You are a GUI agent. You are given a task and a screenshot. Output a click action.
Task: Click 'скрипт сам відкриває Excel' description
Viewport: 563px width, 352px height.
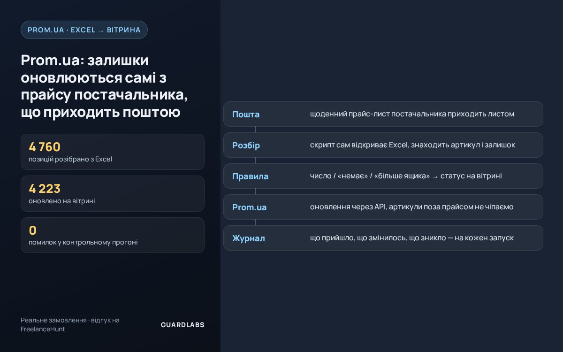(412, 145)
